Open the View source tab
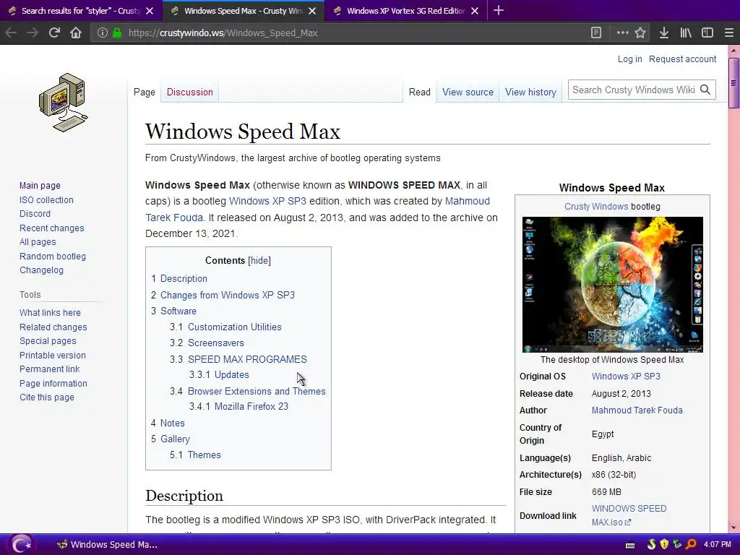Viewport: 740px width, 555px height. coord(468,92)
